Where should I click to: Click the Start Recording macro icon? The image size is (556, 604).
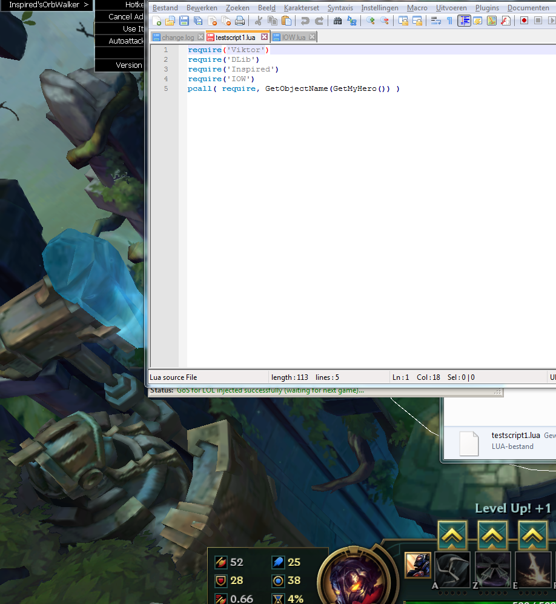click(524, 21)
